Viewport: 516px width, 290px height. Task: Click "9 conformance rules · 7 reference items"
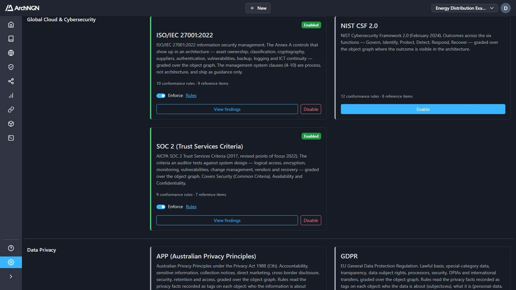coord(191,195)
